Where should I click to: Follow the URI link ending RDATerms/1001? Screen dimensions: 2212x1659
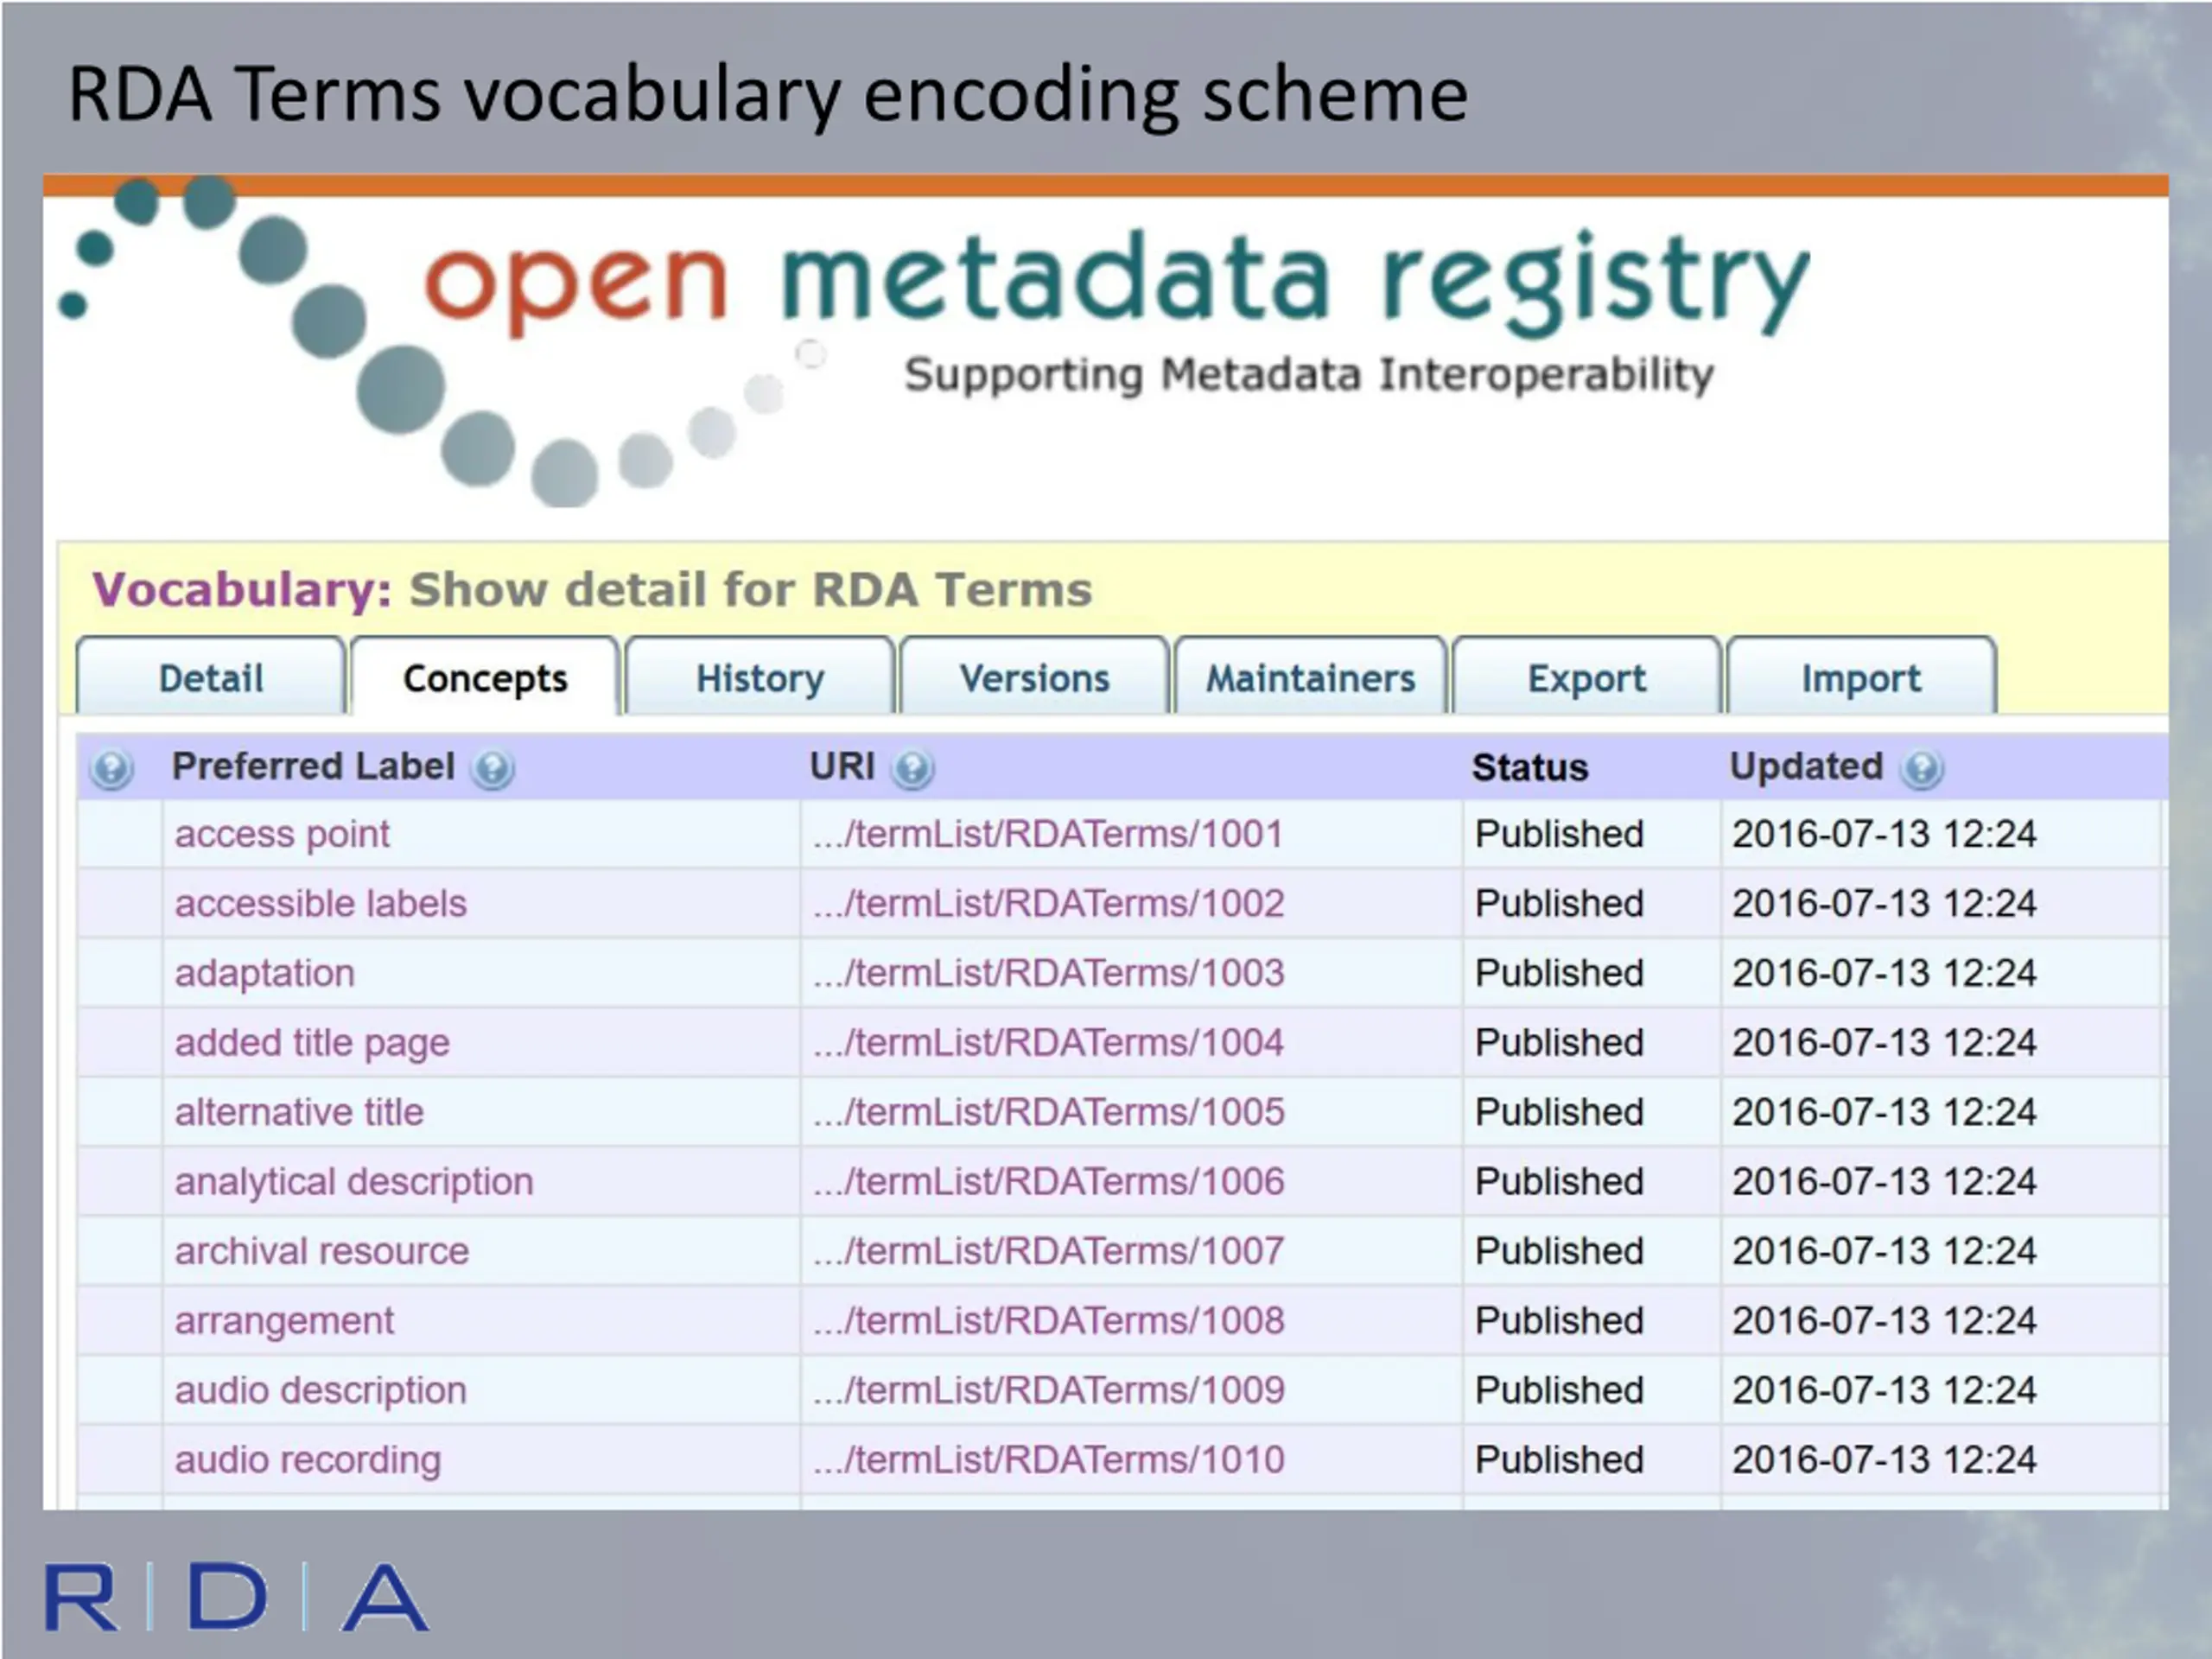click(x=1048, y=834)
